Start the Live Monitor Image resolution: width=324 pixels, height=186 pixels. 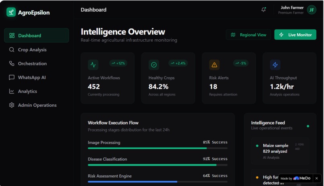(x=295, y=34)
